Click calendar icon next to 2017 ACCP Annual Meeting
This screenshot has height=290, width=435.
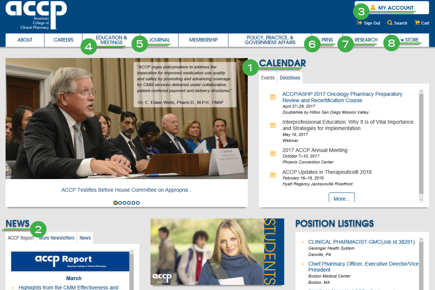[272, 153]
